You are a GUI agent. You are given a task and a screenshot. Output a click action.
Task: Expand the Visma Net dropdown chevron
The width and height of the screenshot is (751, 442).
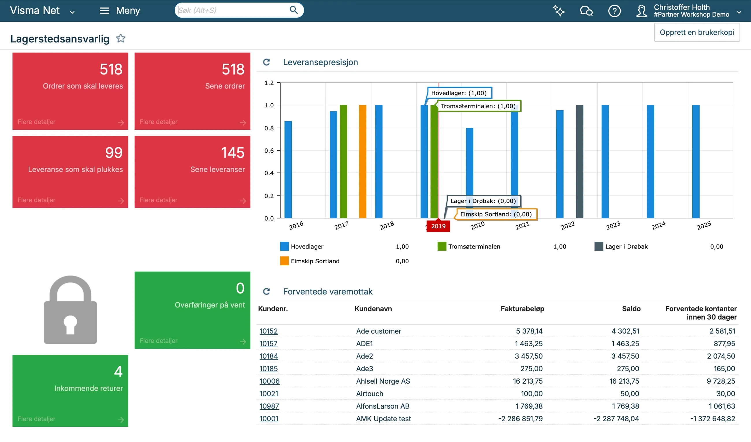click(x=72, y=12)
